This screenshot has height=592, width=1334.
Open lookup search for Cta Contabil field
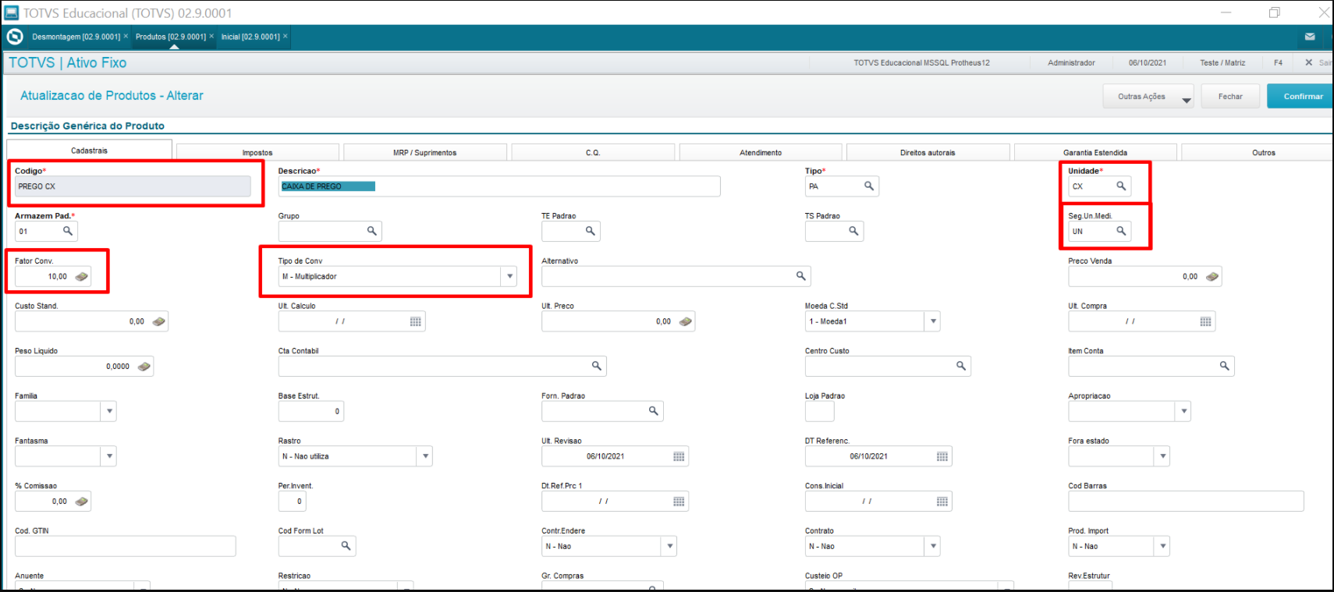click(x=597, y=366)
